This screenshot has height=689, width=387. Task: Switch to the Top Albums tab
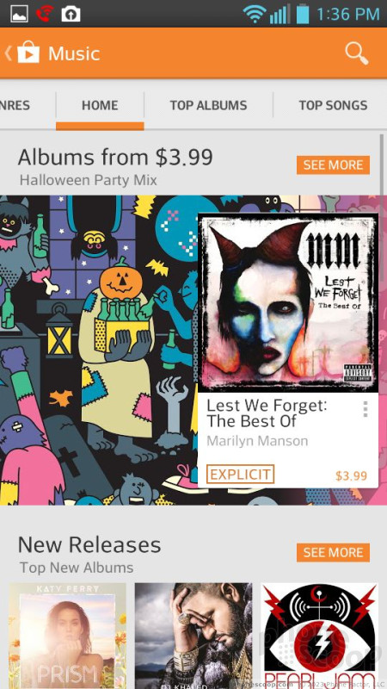(208, 105)
